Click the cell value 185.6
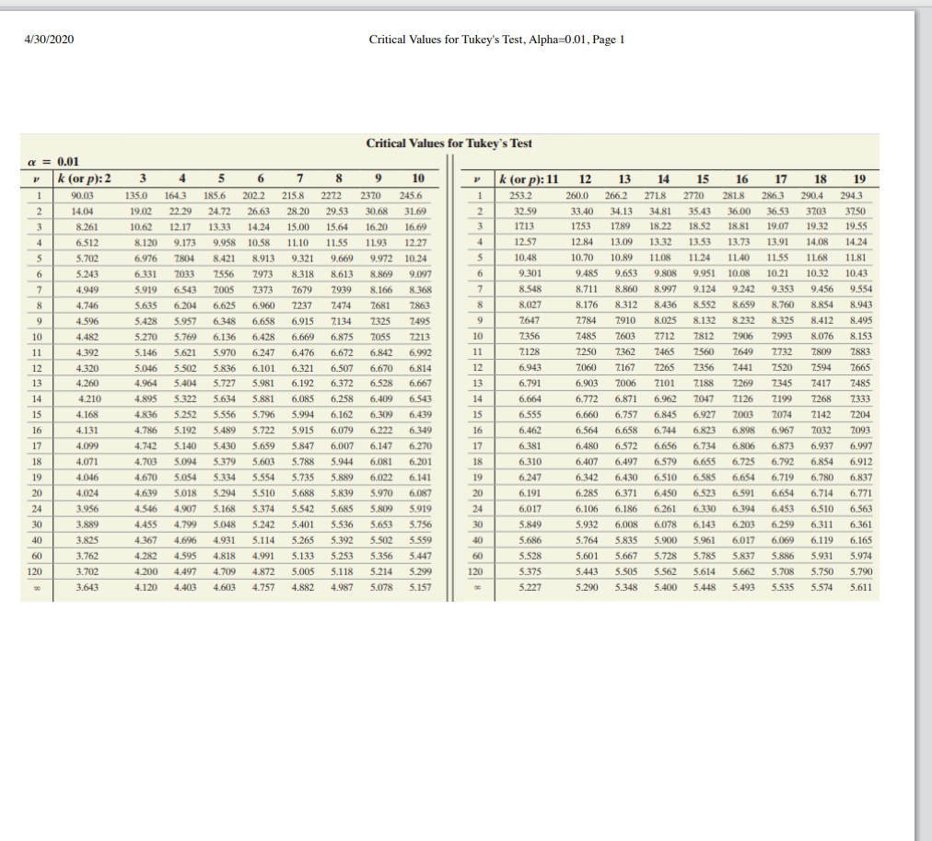The image size is (932, 841). click(215, 195)
